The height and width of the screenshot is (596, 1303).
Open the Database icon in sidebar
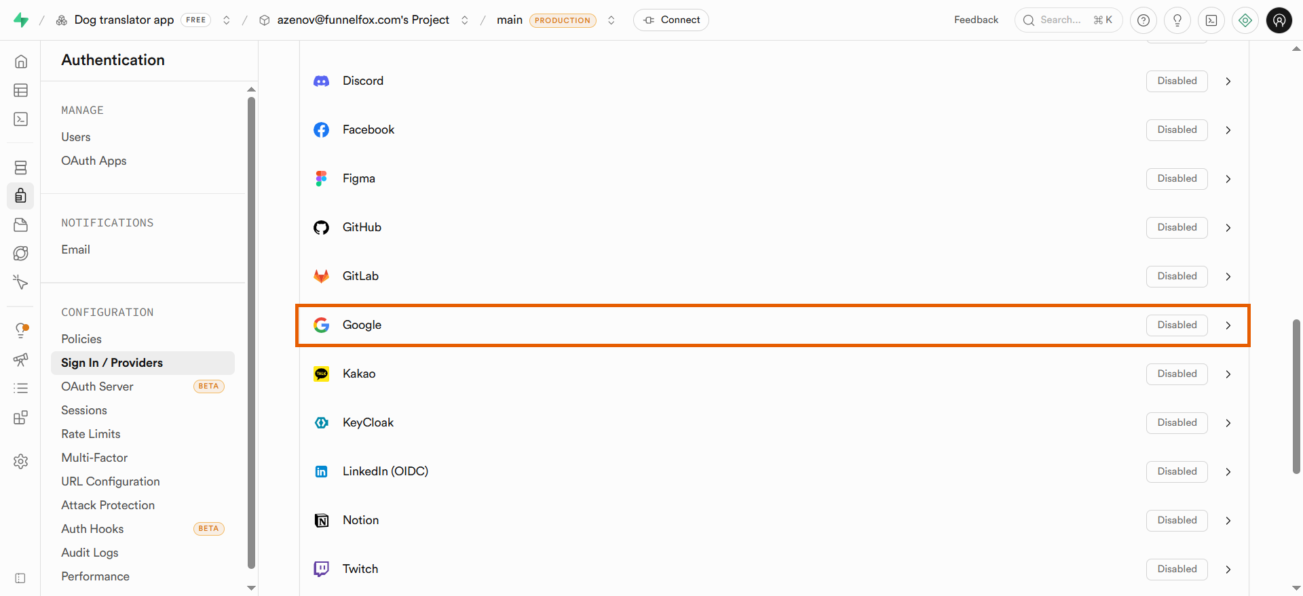(x=21, y=167)
